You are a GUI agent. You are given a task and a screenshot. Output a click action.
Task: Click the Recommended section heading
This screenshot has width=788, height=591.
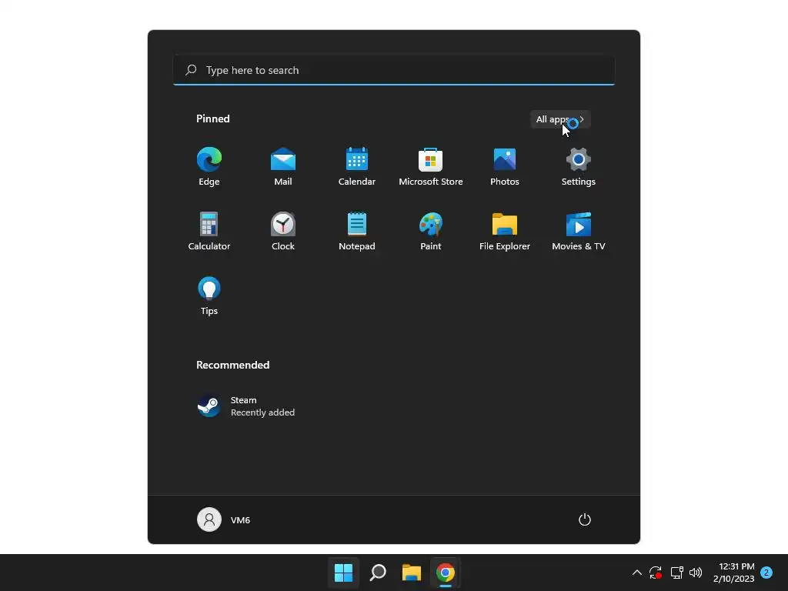click(232, 365)
